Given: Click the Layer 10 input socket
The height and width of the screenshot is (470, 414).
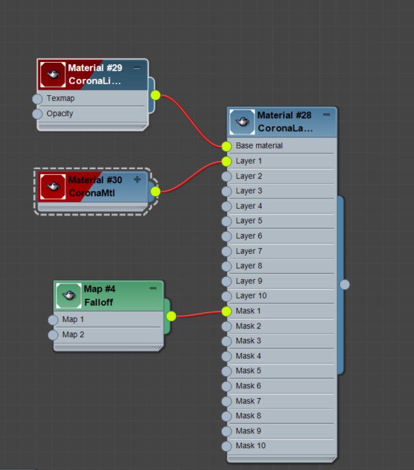Looking at the screenshot, I should click(x=227, y=296).
